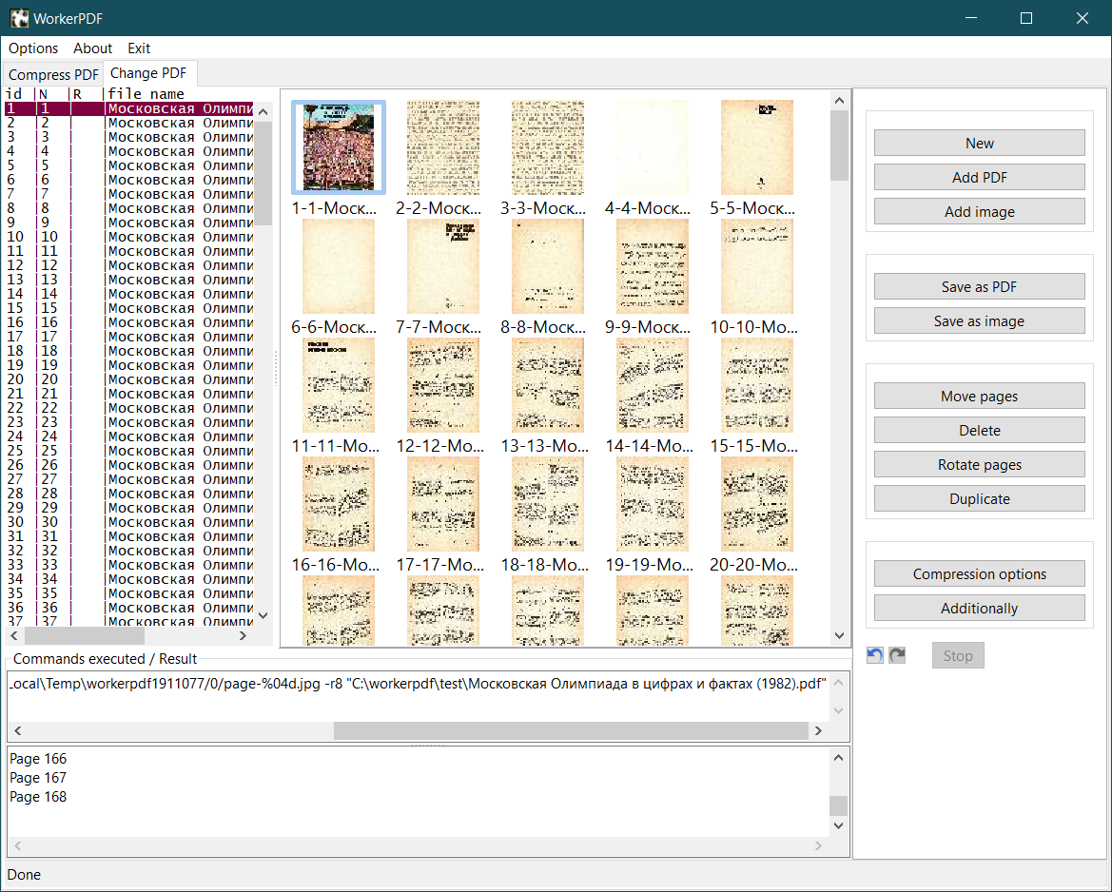
Task: Click the 'Page 166' log line
Action: 38,759
